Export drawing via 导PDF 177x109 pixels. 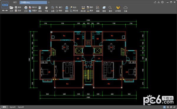[33, 7]
